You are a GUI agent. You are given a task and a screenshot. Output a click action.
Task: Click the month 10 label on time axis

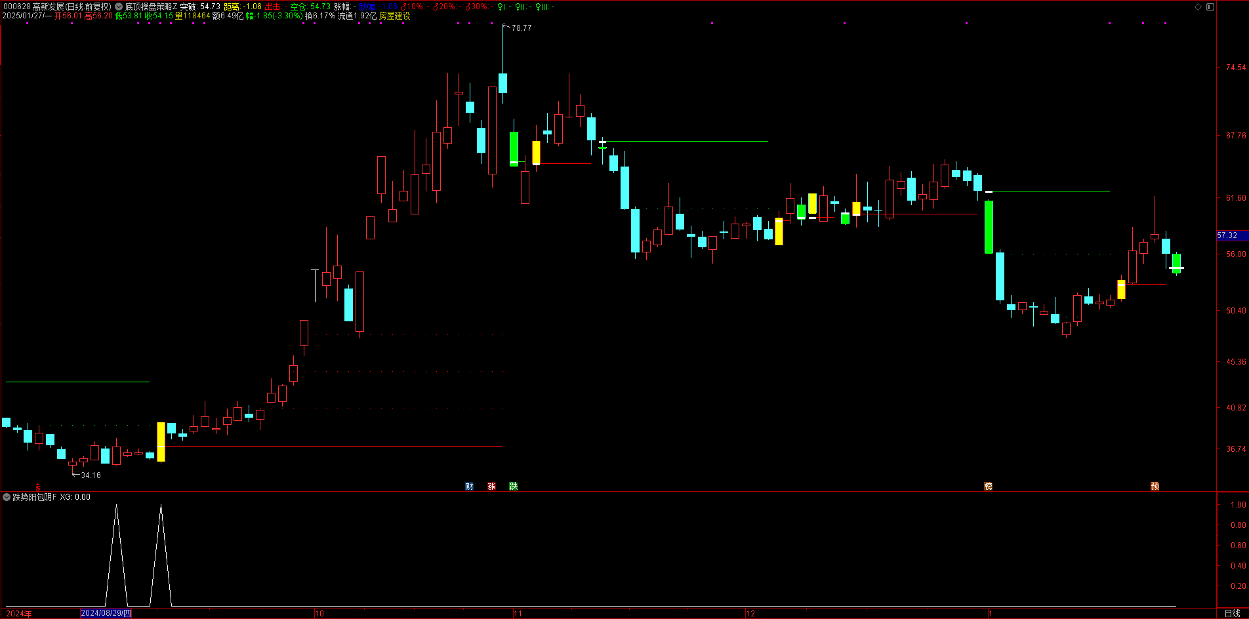(319, 614)
